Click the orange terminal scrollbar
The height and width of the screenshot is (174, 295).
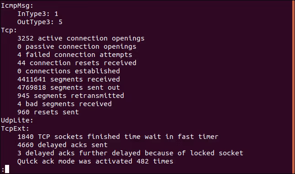tap(294, 87)
